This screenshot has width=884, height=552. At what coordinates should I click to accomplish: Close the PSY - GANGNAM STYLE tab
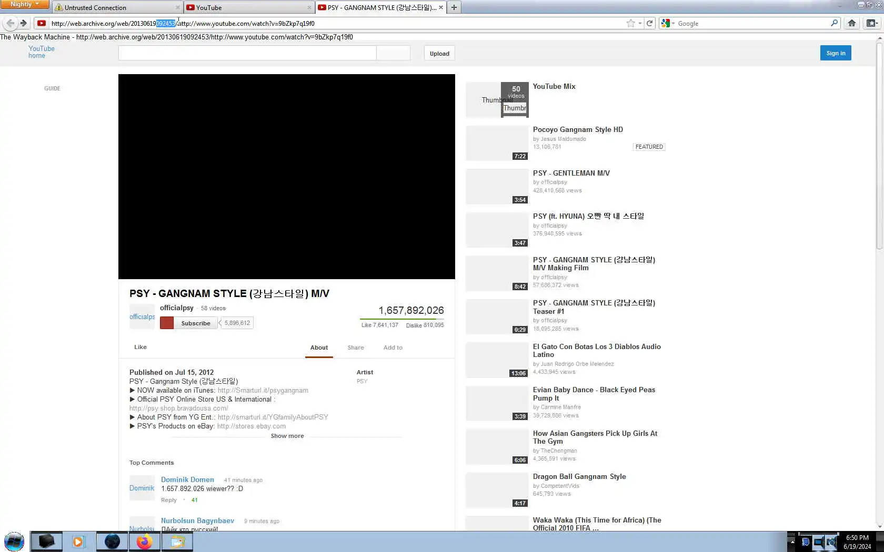tap(441, 7)
